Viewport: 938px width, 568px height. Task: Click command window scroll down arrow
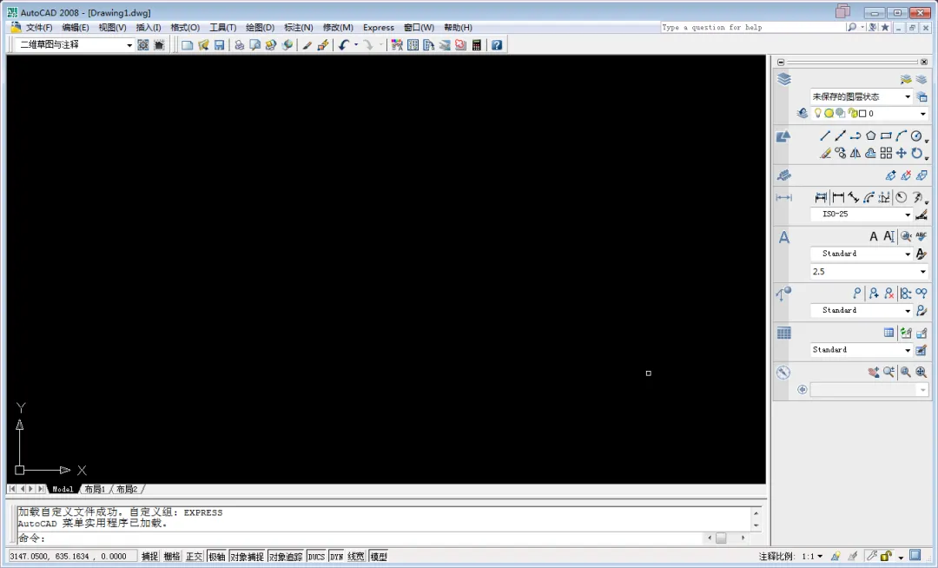[756, 525]
